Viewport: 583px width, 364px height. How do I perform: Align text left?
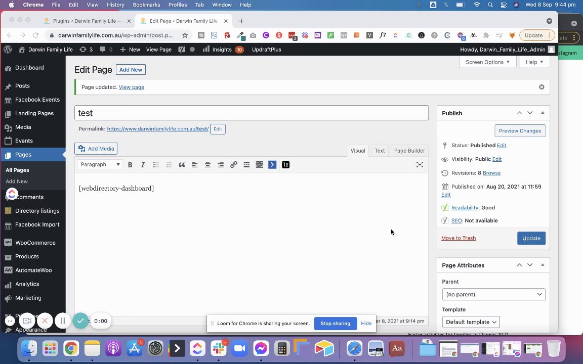point(194,164)
